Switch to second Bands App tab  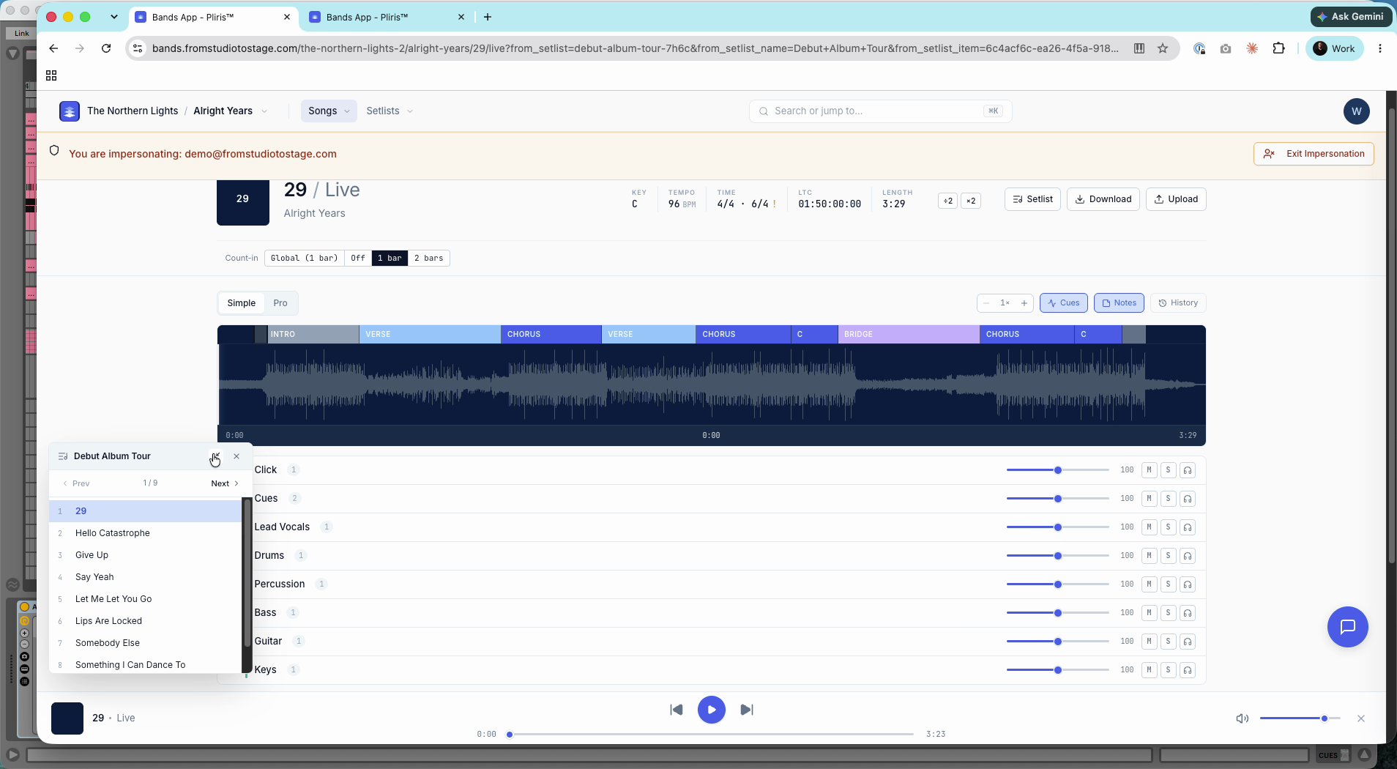click(385, 17)
